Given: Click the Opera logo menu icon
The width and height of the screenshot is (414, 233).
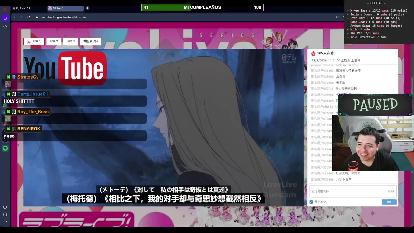Looking at the screenshot, I should tap(5, 9).
